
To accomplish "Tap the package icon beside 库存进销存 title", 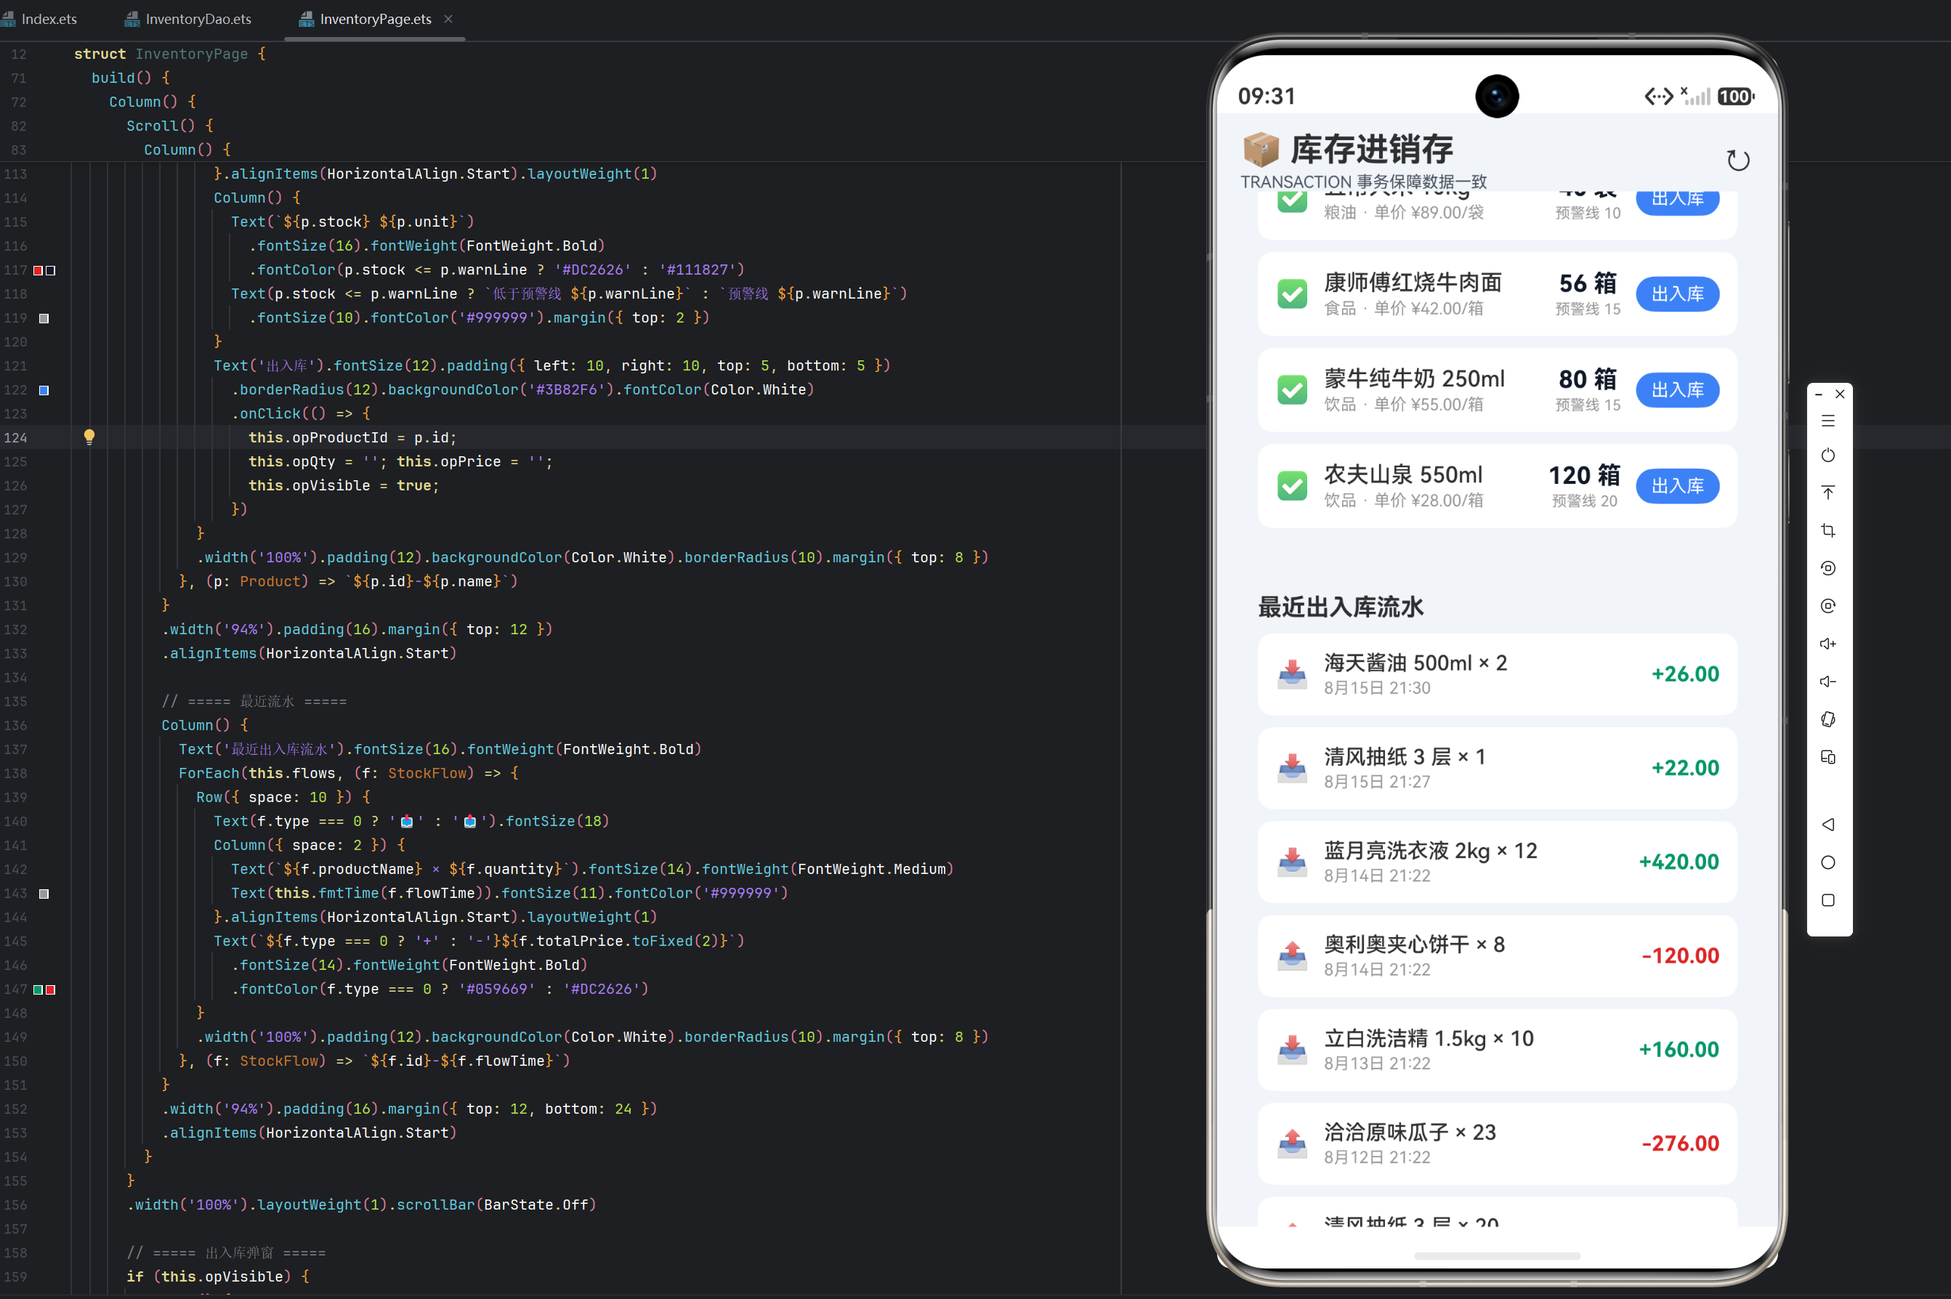I will pyautogui.click(x=1260, y=150).
